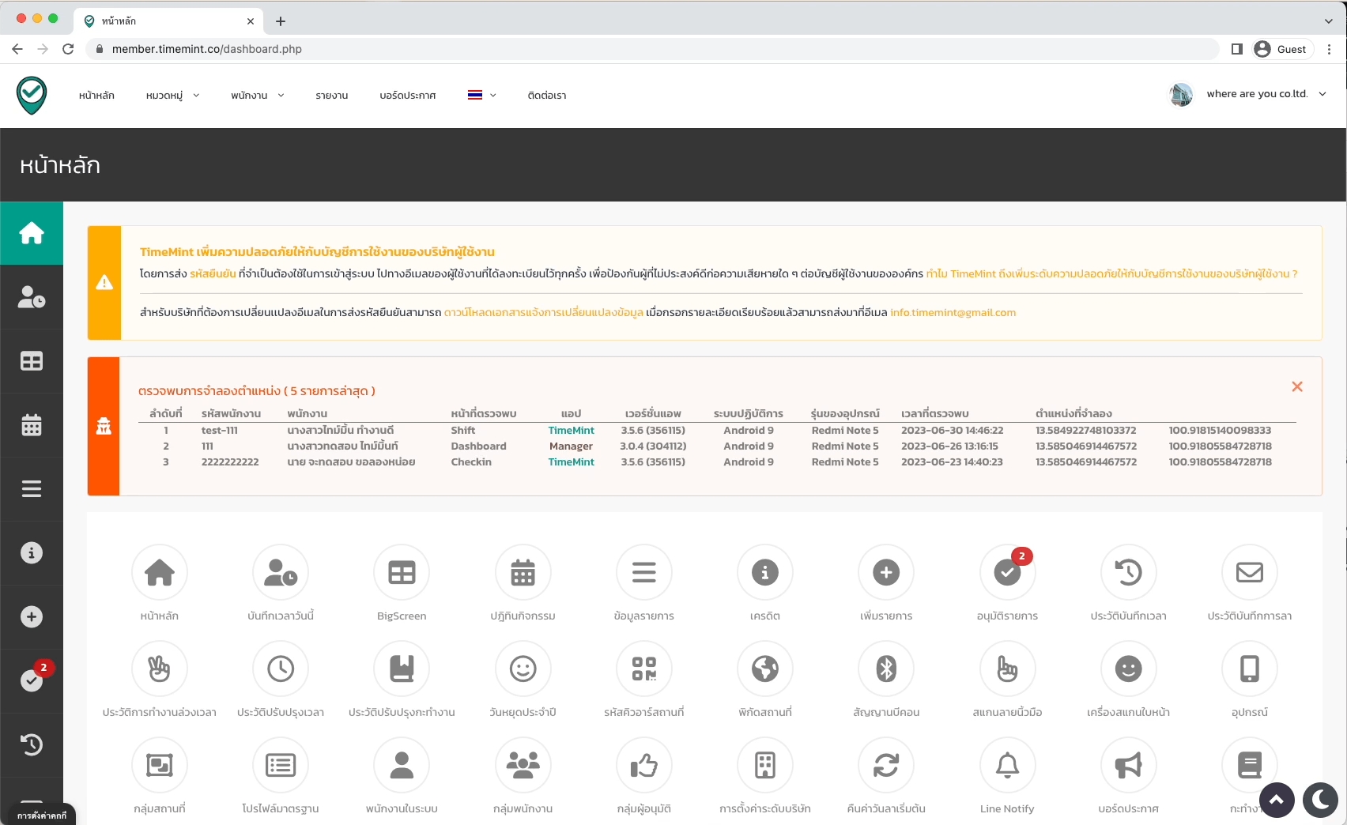Screen dimensions: 1347x825
Task: Open the Line Notify bell icon
Action: click(x=1007, y=766)
